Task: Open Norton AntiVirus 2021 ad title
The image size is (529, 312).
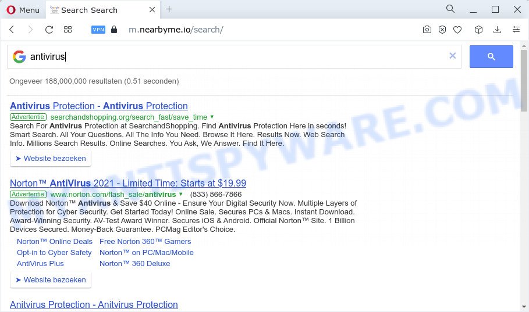Action: coord(128,183)
